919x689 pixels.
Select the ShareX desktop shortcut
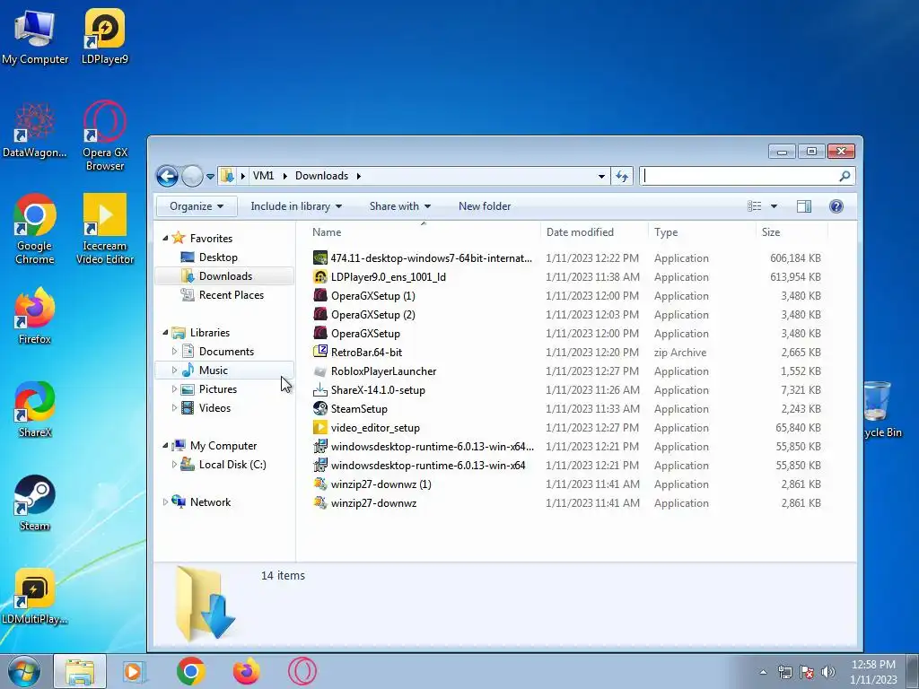35,409
